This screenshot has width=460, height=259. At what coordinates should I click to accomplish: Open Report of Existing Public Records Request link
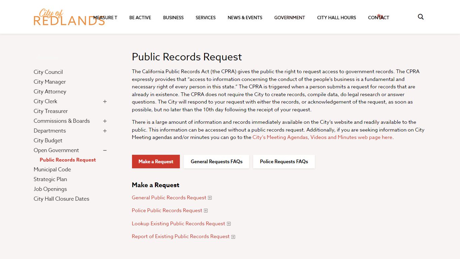[181, 236]
